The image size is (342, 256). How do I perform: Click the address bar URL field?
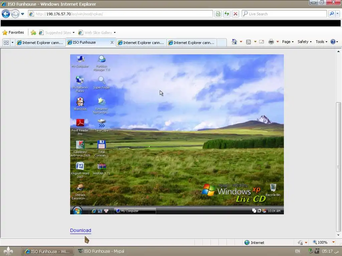120,14
